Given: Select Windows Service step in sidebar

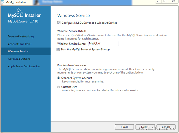Looking at the screenshot, I should [x=26, y=52].
